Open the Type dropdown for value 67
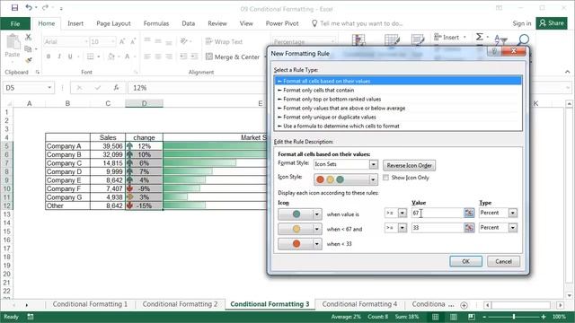Viewport: 575px width, 323px height. point(513,213)
